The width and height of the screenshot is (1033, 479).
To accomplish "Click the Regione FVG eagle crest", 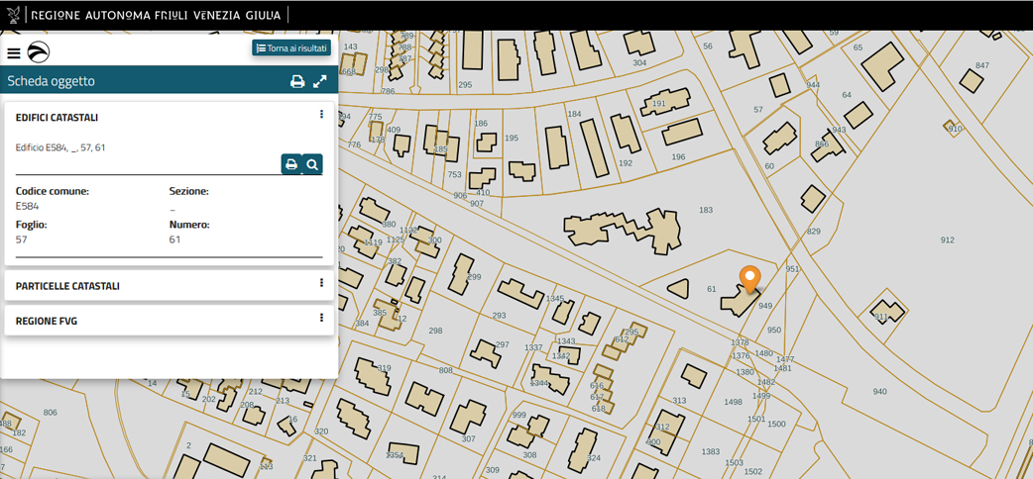I will 13,15.
